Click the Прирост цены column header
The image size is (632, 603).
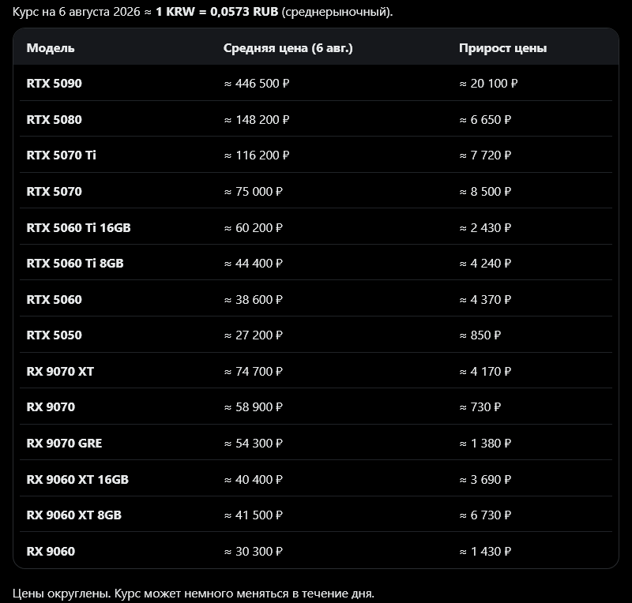click(503, 48)
